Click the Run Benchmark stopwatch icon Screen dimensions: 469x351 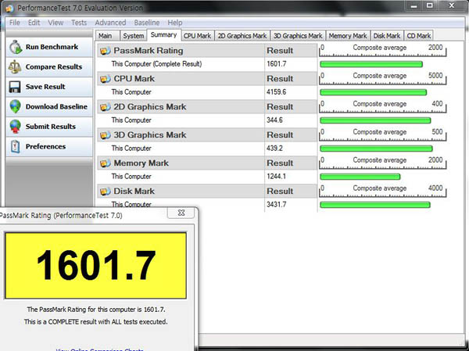16,47
